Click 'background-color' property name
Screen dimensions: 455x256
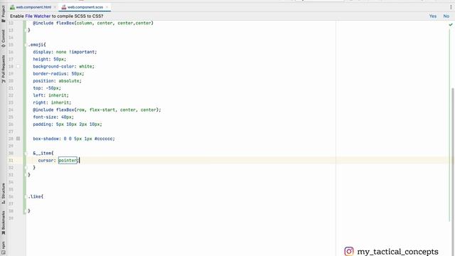point(53,66)
